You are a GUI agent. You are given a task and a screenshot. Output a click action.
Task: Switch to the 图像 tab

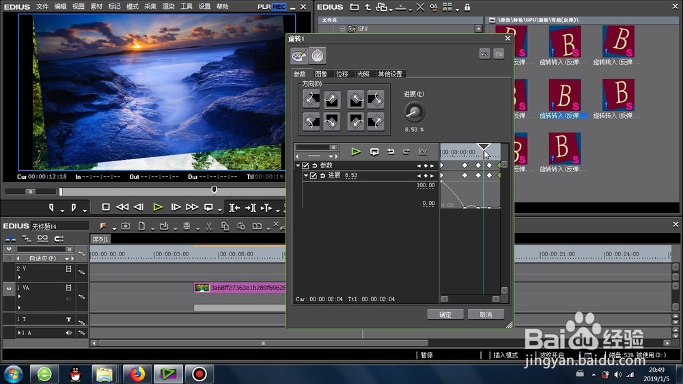321,74
